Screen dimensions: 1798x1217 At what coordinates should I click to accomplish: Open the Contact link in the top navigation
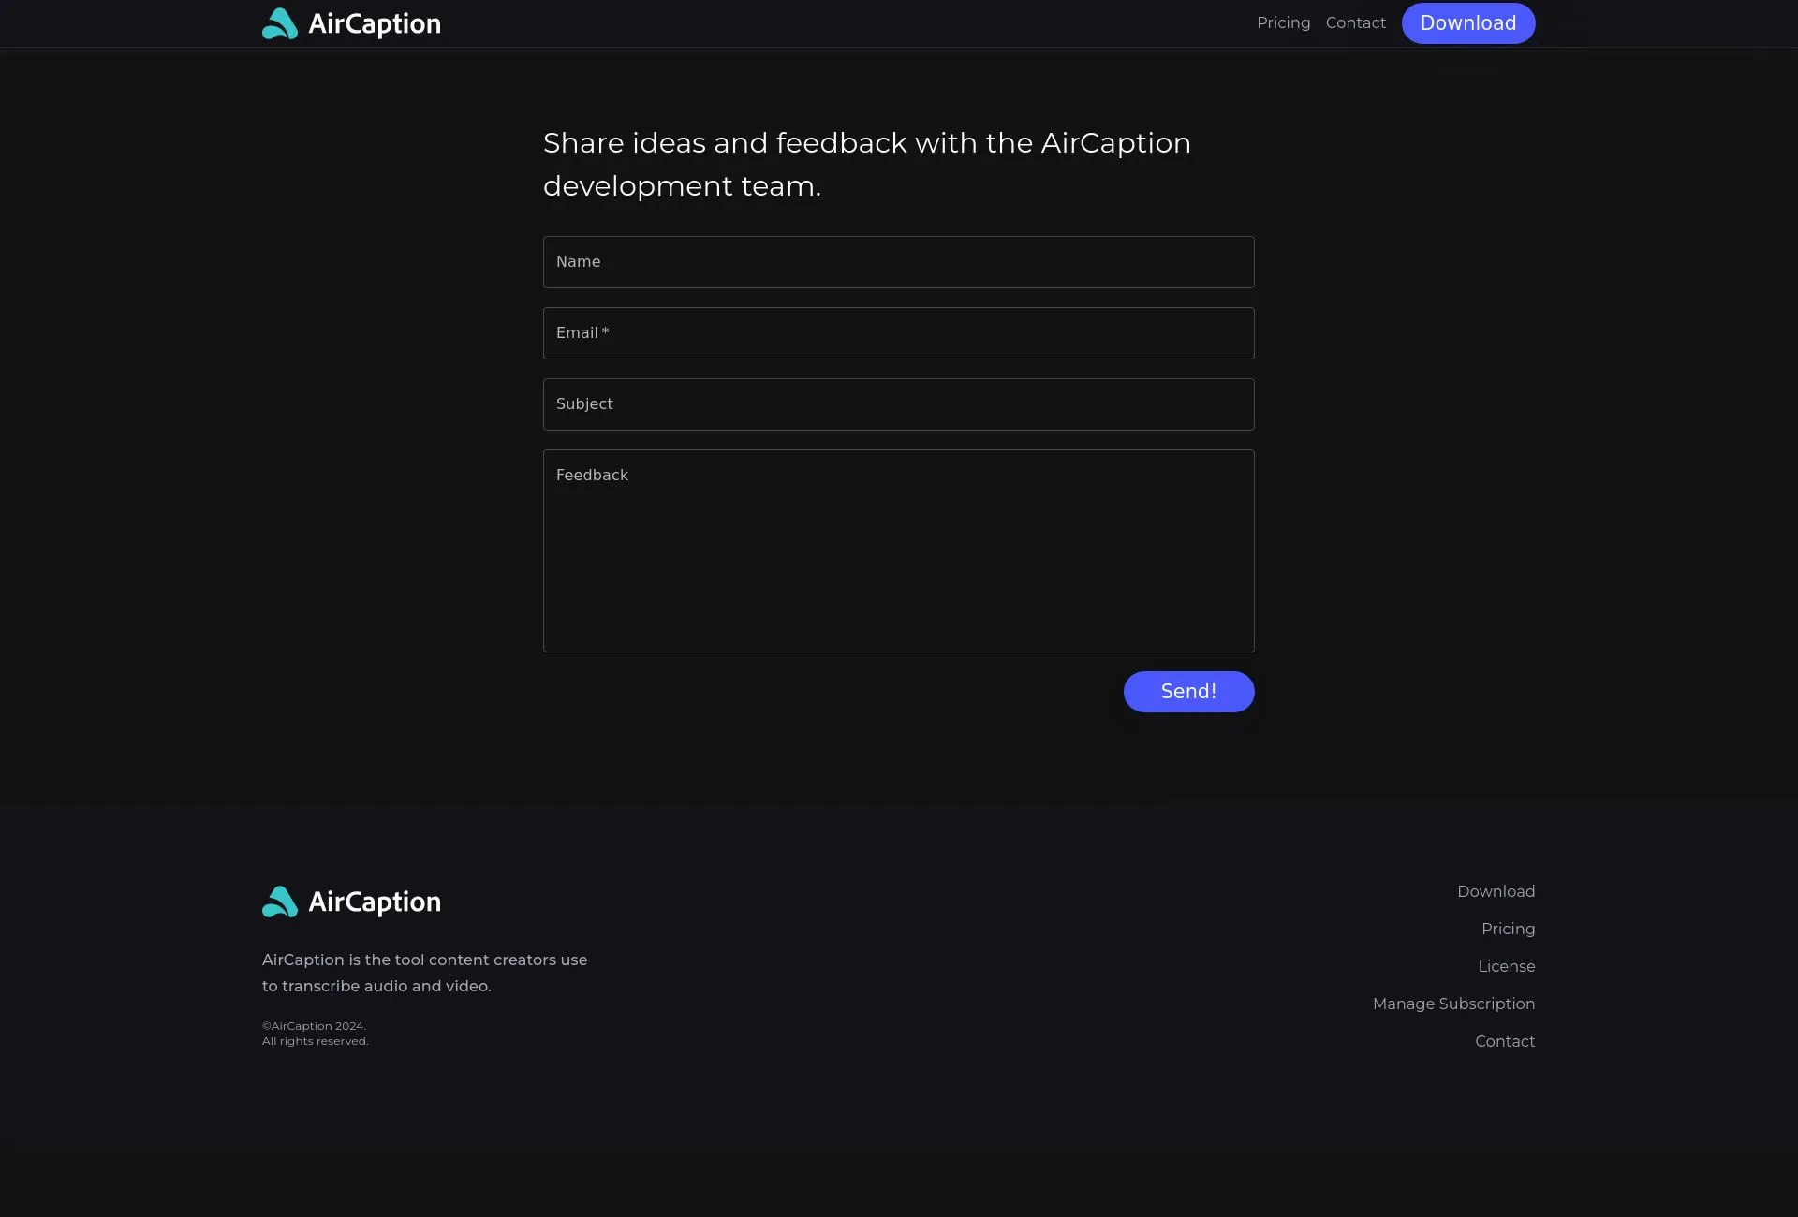[1355, 23]
